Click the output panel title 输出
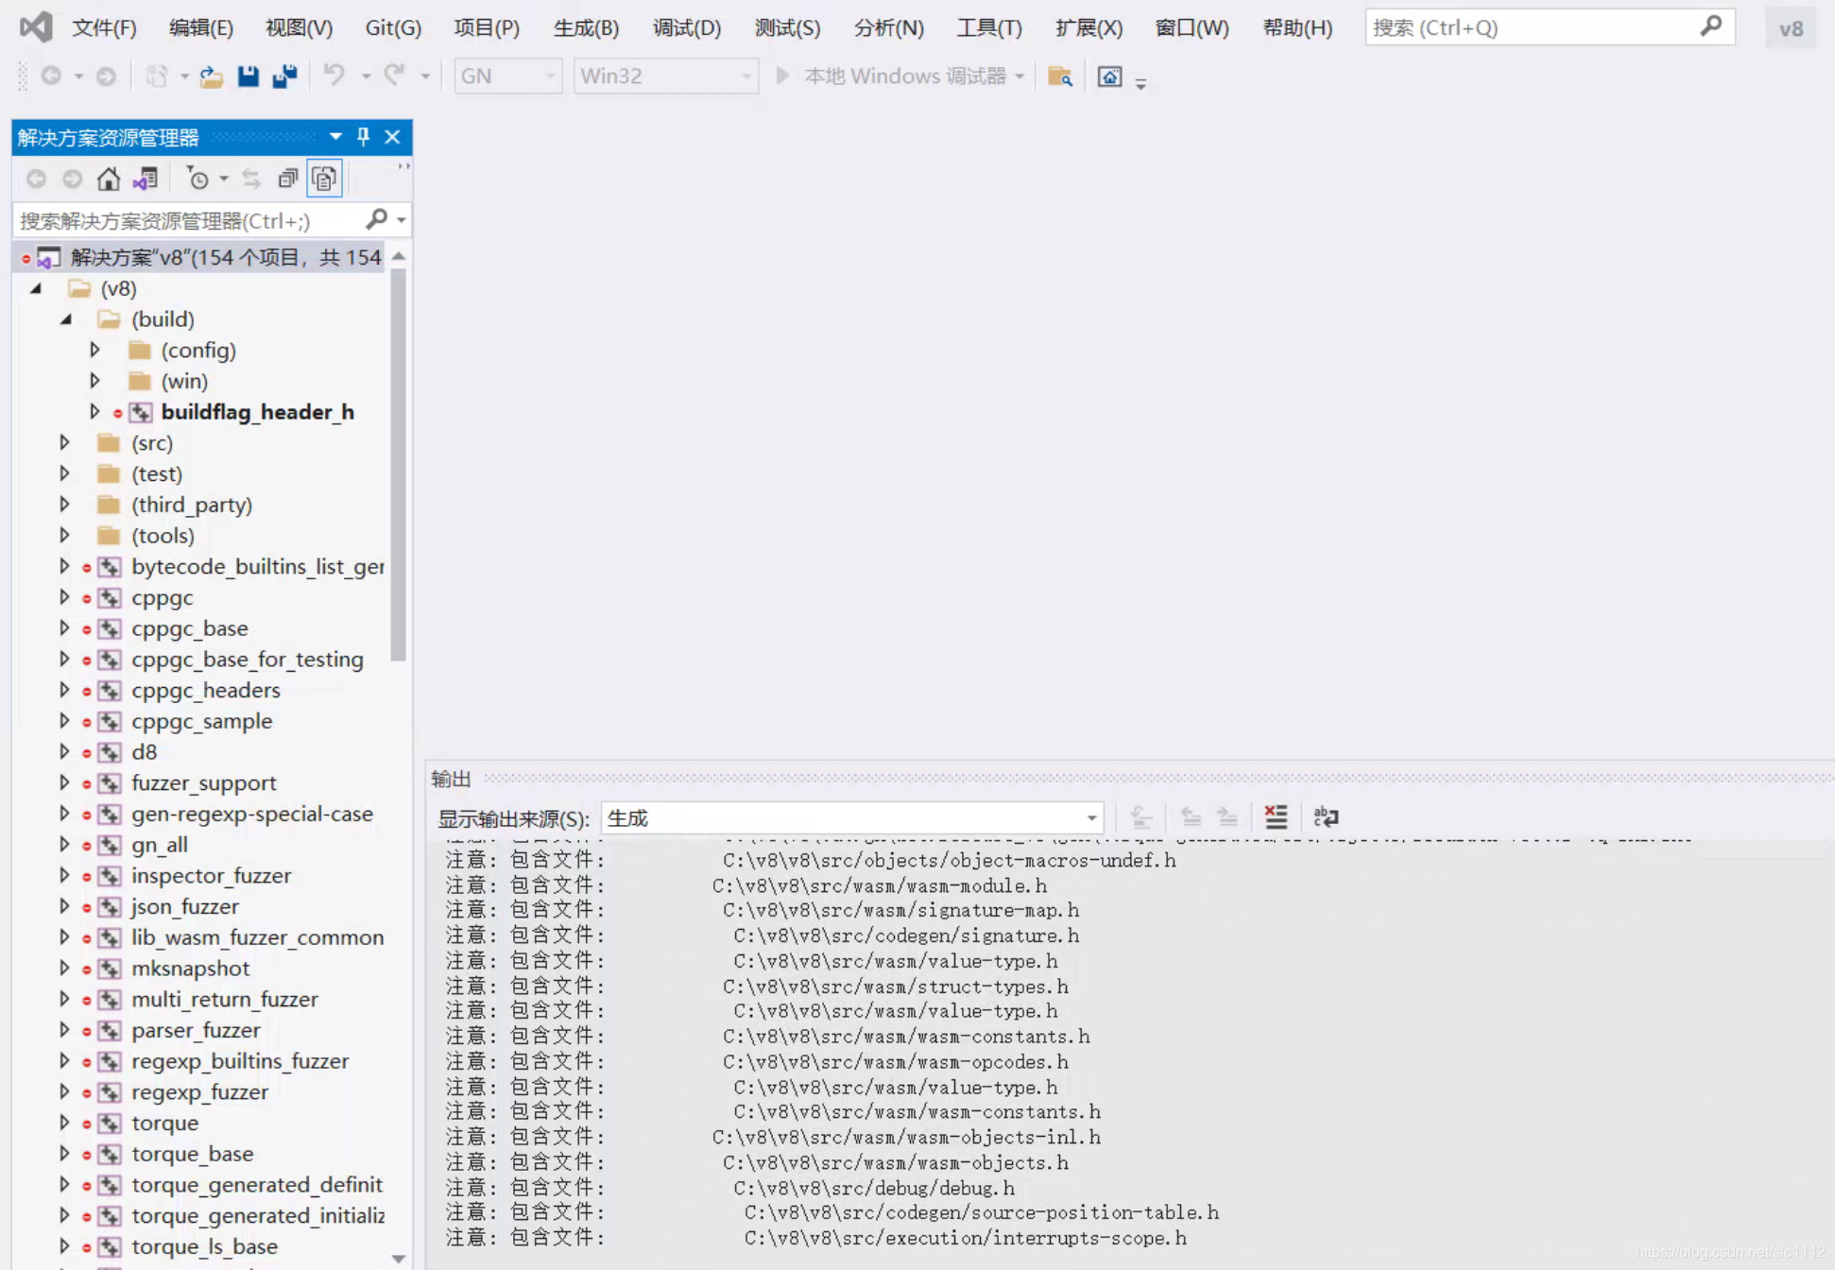The height and width of the screenshot is (1270, 1835). click(x=451, y=779)
